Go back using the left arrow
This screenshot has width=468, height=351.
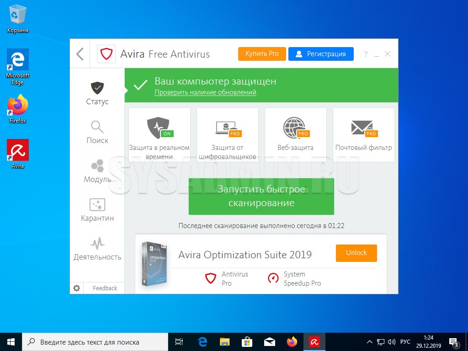pyautogui.click(x=80, y=54)
